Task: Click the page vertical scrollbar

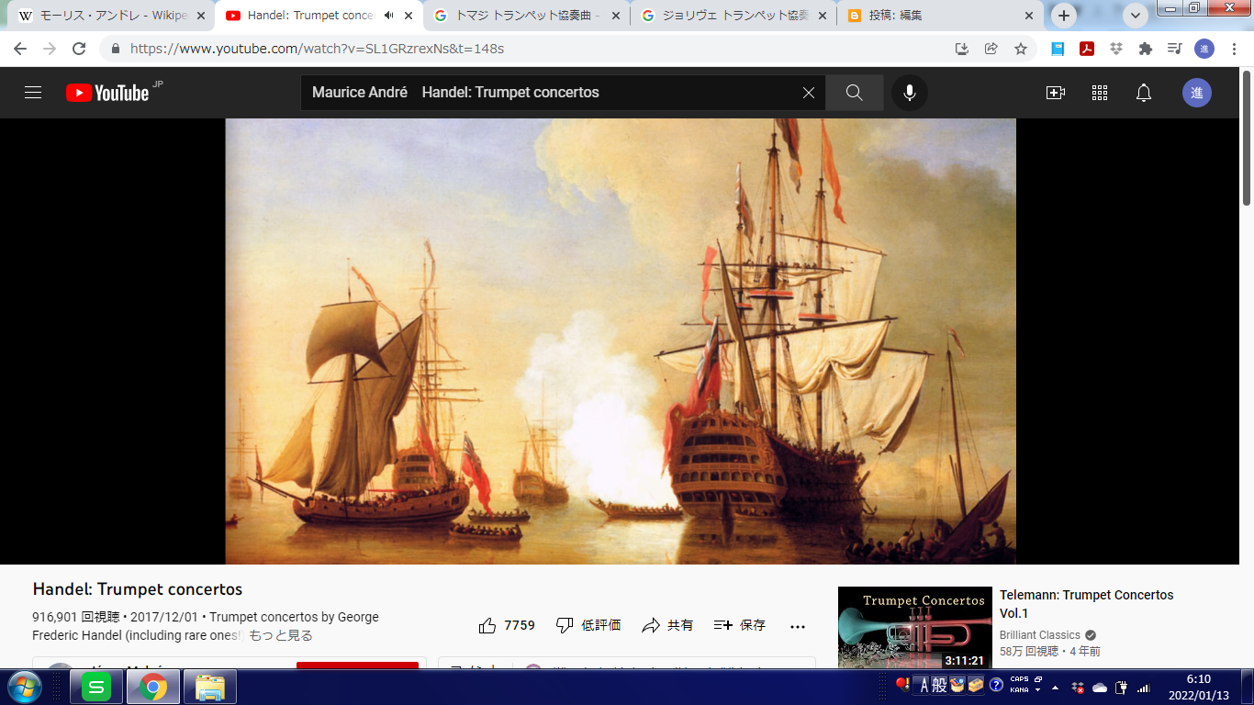Action: tap(1246, 137)
